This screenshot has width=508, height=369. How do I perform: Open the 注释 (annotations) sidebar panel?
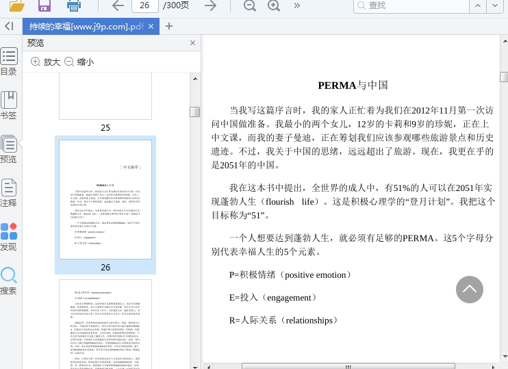pyautogui.click(x=9, y=192)
